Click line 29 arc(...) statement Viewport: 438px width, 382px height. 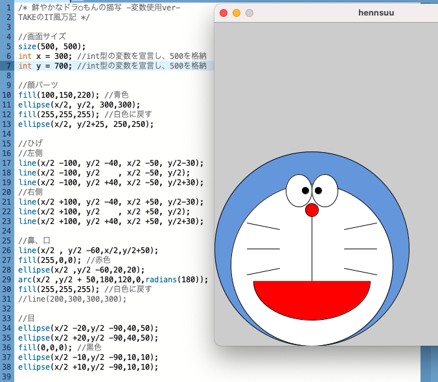(x=113, y=280)
